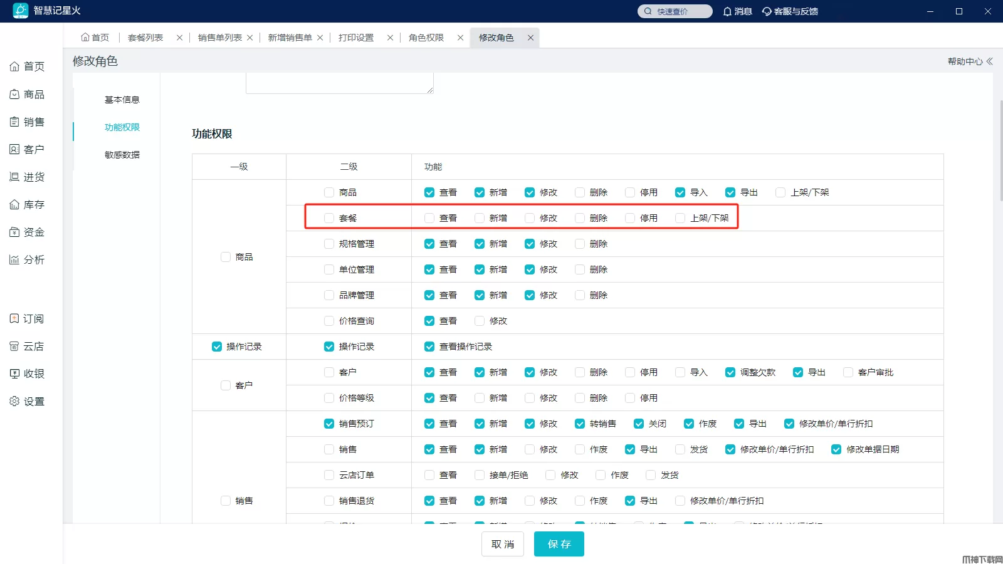Screen dimensions: 1003x564
Task: Open the 分析 analytics module
Action: (x=27, y=259)
